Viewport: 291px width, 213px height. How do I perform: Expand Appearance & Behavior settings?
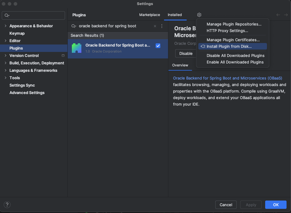(x=5, y=26)
